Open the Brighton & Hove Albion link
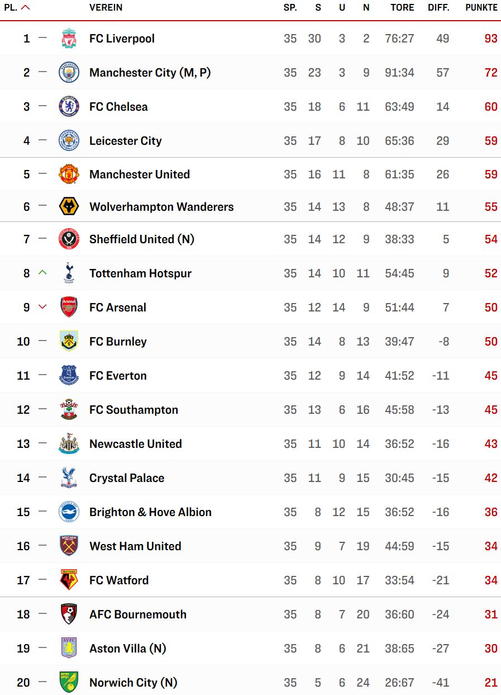This screenshot has width=501, height=695. (150, 512)
